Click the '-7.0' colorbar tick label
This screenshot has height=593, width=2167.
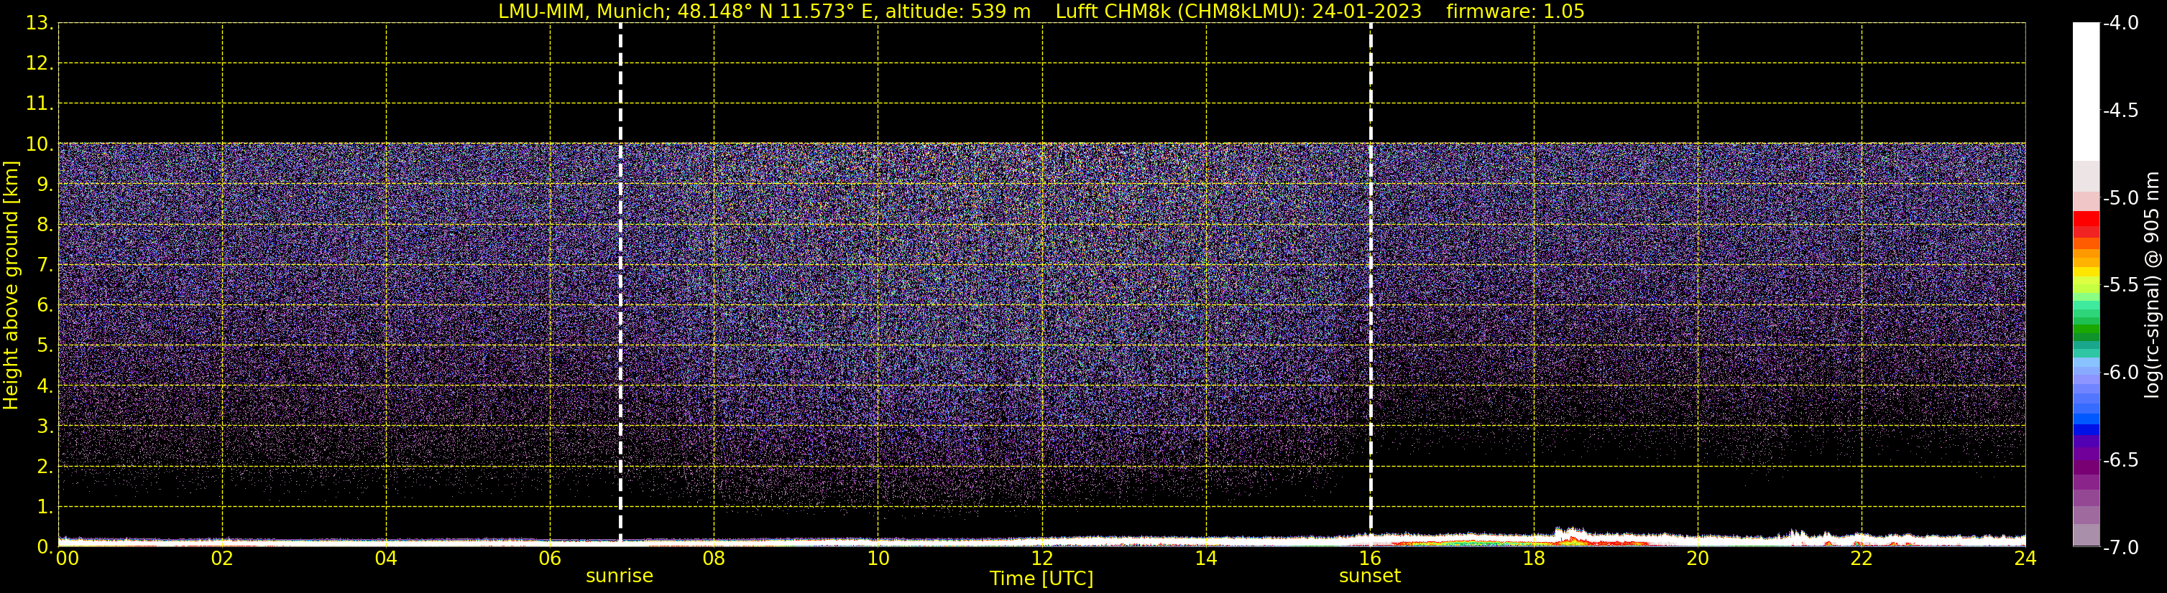pos(2120,548)
